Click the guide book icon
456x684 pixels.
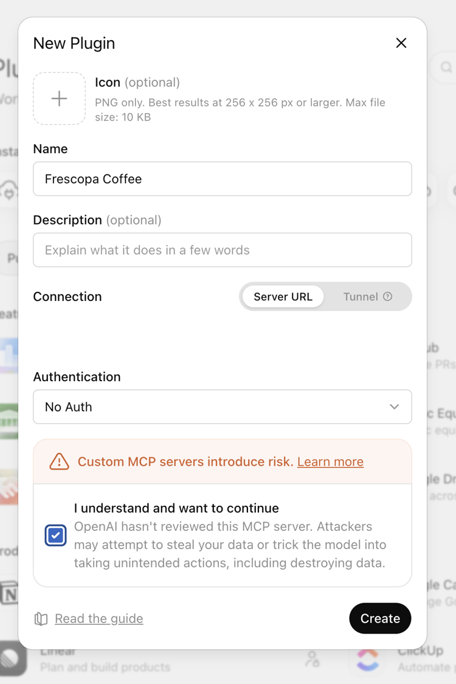(x=41, y=618)
